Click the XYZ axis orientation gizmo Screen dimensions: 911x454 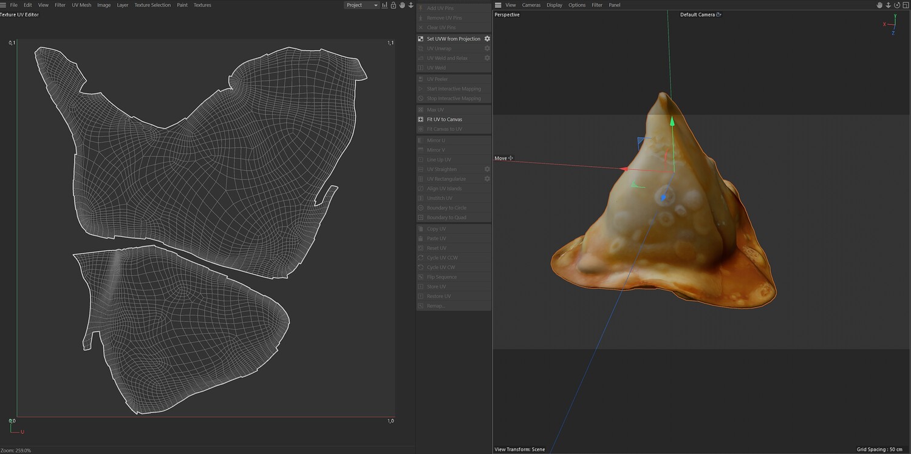tap(892, 25)
